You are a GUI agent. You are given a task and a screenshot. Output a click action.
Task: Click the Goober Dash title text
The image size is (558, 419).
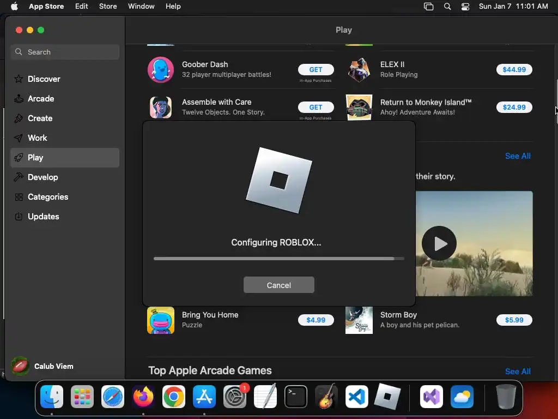point(205,64)
